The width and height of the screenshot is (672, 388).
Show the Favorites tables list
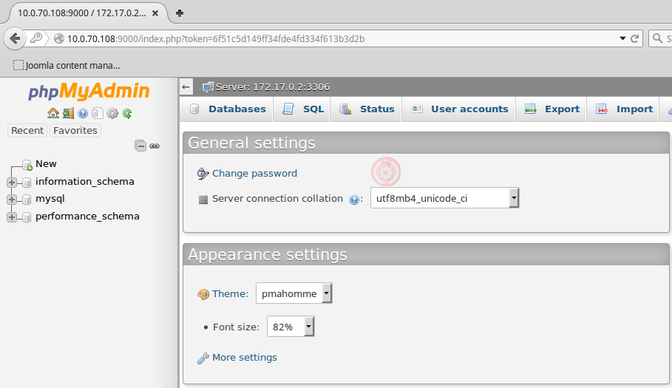click(x=75, y=130)
